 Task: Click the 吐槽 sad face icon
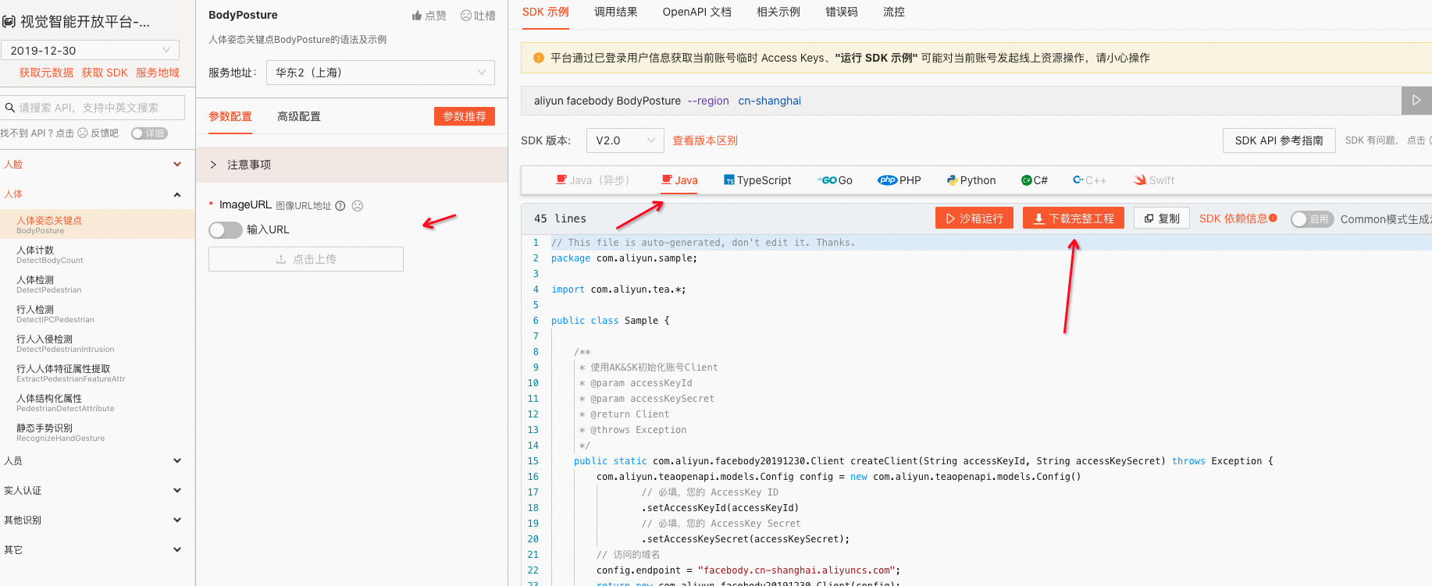coord(466,16)
